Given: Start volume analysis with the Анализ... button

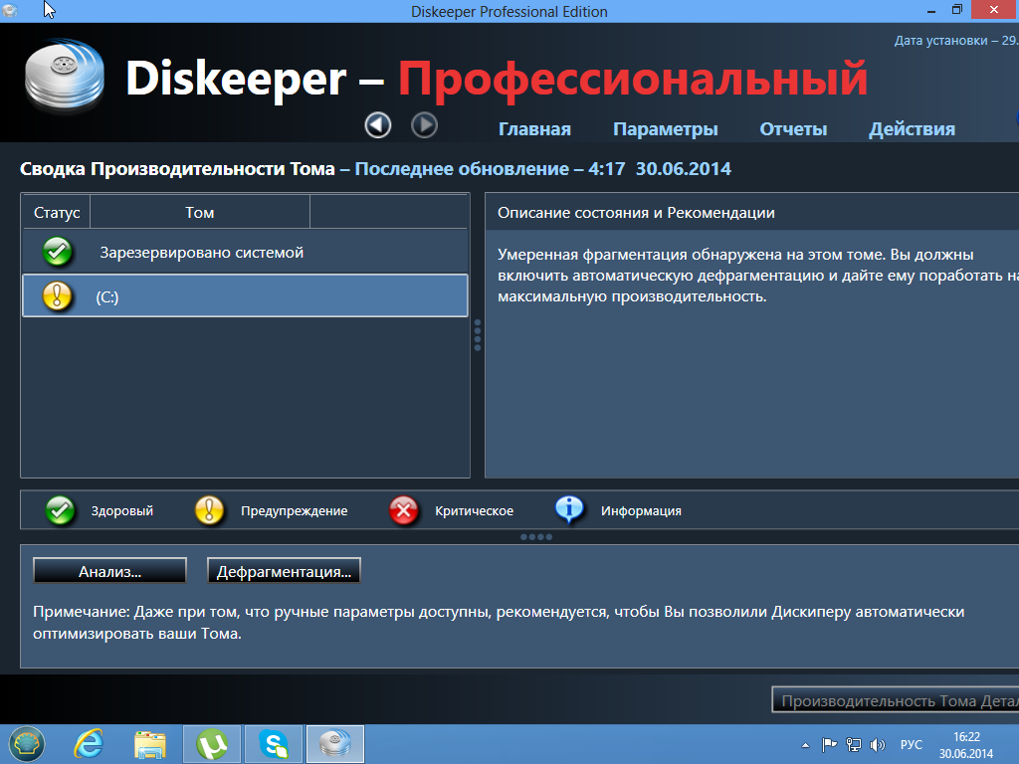Looking at the screenshot, I should tap(109, 571).
